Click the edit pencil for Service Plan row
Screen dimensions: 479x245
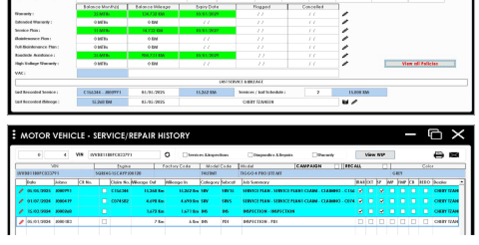click(x=345, y=31)
